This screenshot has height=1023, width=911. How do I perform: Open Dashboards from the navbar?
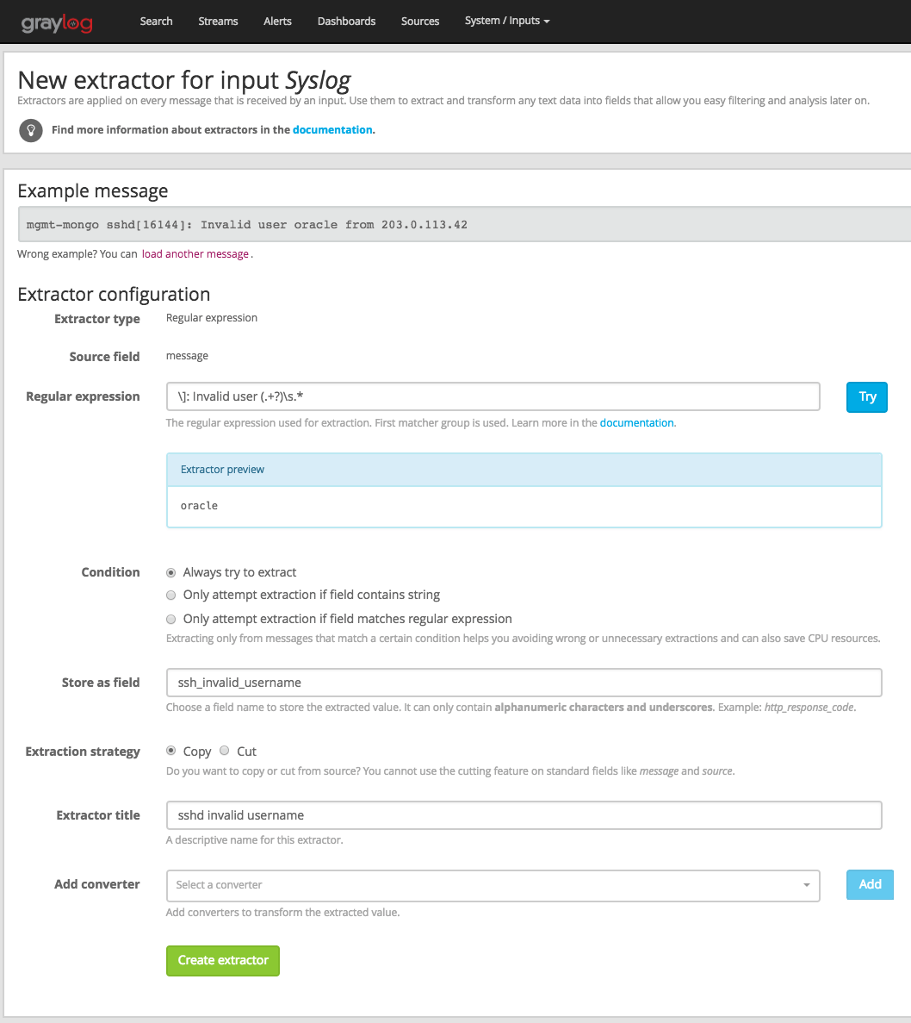(x=346, y=21)
